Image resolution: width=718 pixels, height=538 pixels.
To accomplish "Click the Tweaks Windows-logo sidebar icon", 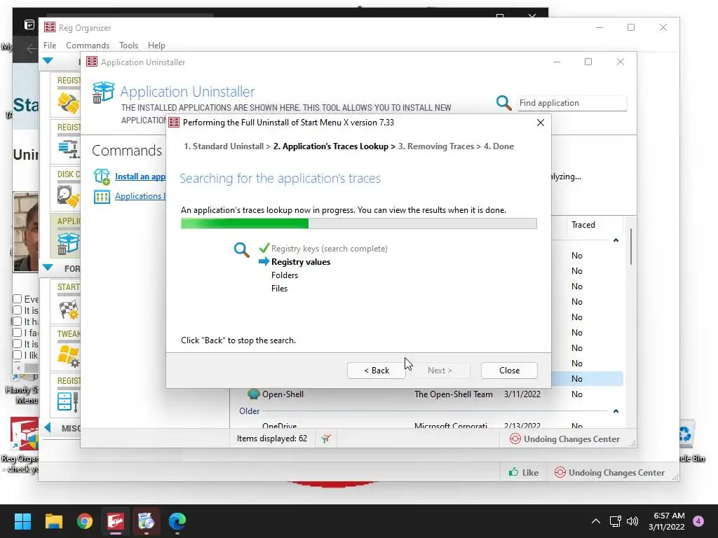I will coord(69,355).
